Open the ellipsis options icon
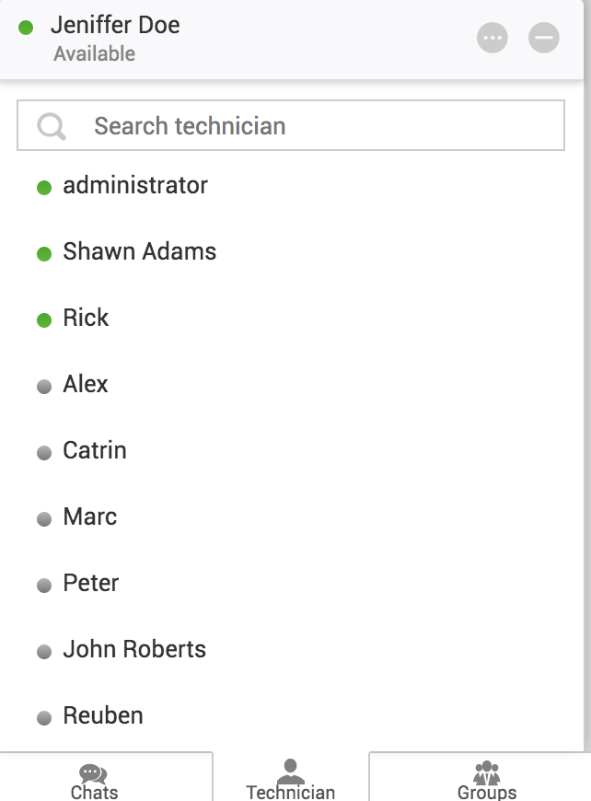Image resolution: width=591 pixels, height=801 pixels. point(492,38)
